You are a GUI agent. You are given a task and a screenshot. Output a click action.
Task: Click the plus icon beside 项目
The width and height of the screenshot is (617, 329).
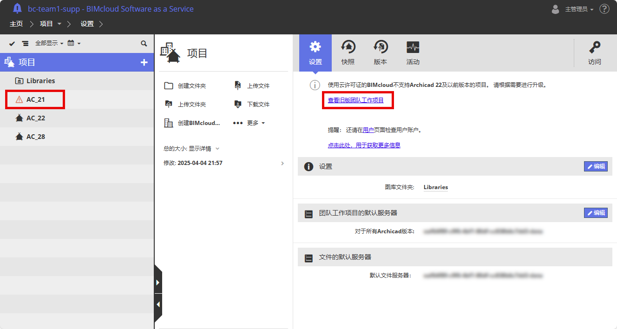pyautogui.click(x=144, y=62)
